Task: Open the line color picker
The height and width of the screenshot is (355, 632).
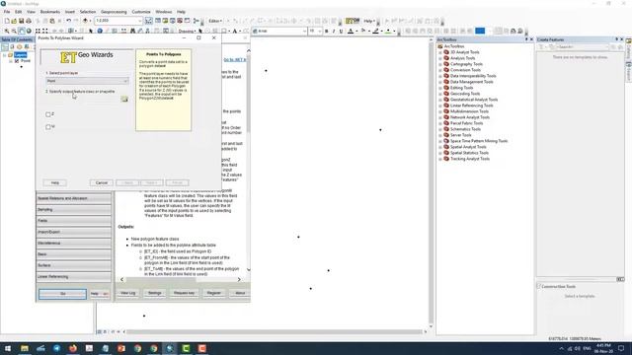Action: (x=377, y=31)
